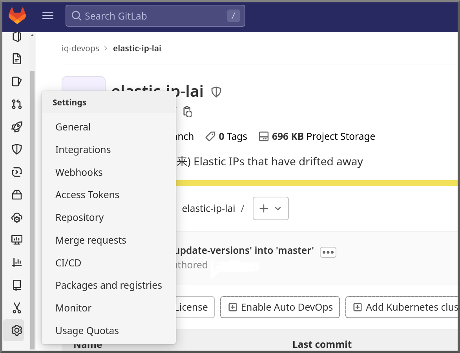Open Wiki from the sidebar book icon

(x=17, y=285)
